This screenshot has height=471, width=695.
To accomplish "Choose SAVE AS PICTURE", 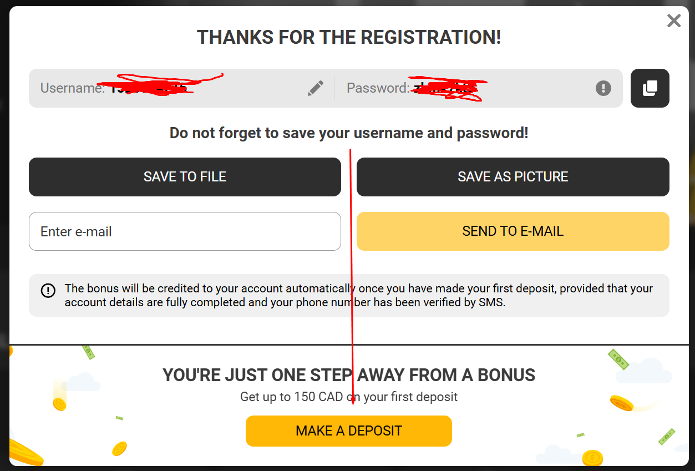I will pyautogui.click(x=513, y=176).
